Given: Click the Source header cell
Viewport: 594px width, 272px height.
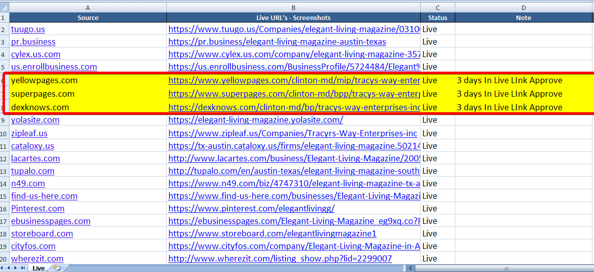Looking at the screenshot, I should pos(88,18).
